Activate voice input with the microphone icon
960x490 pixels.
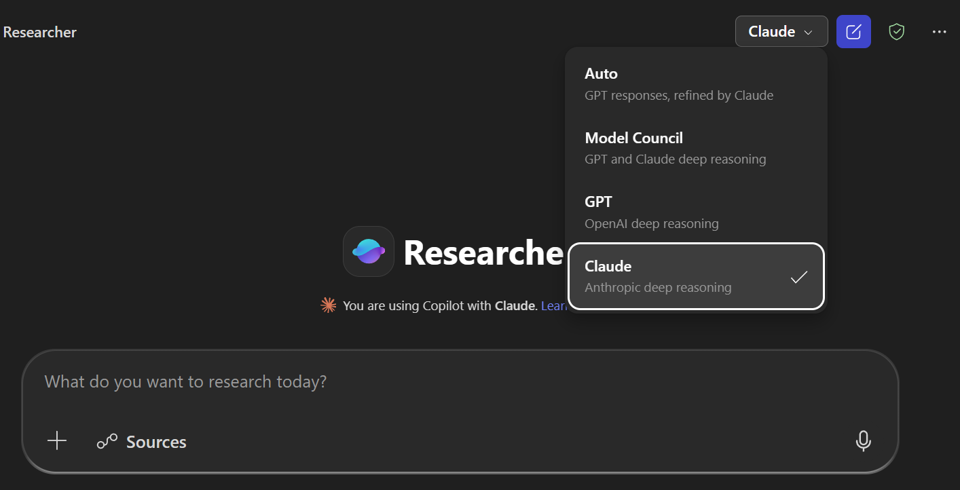click(x=863, y=441)
